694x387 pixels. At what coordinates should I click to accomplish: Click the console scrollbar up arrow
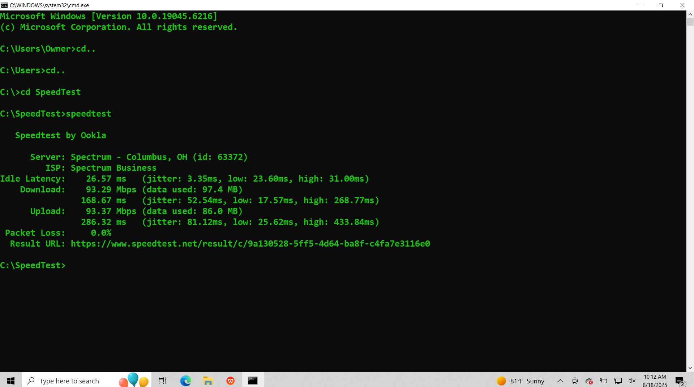point(690,14)
